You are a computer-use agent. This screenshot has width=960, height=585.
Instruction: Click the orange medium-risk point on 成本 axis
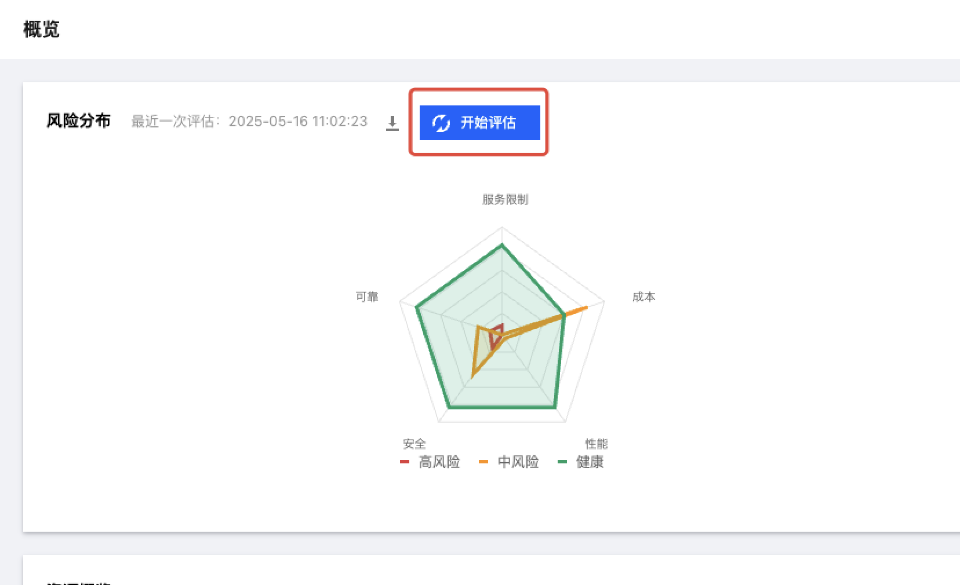click(x=587, y=307)
